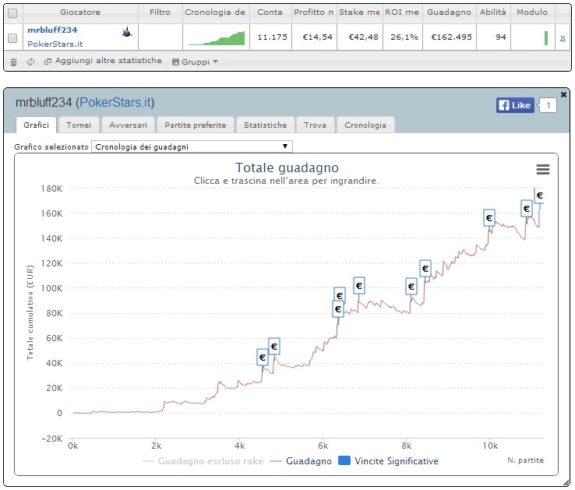Screen dimensions: 575x490
Task: Click the euro marker near 120K
Action: (x=425, y=269)
